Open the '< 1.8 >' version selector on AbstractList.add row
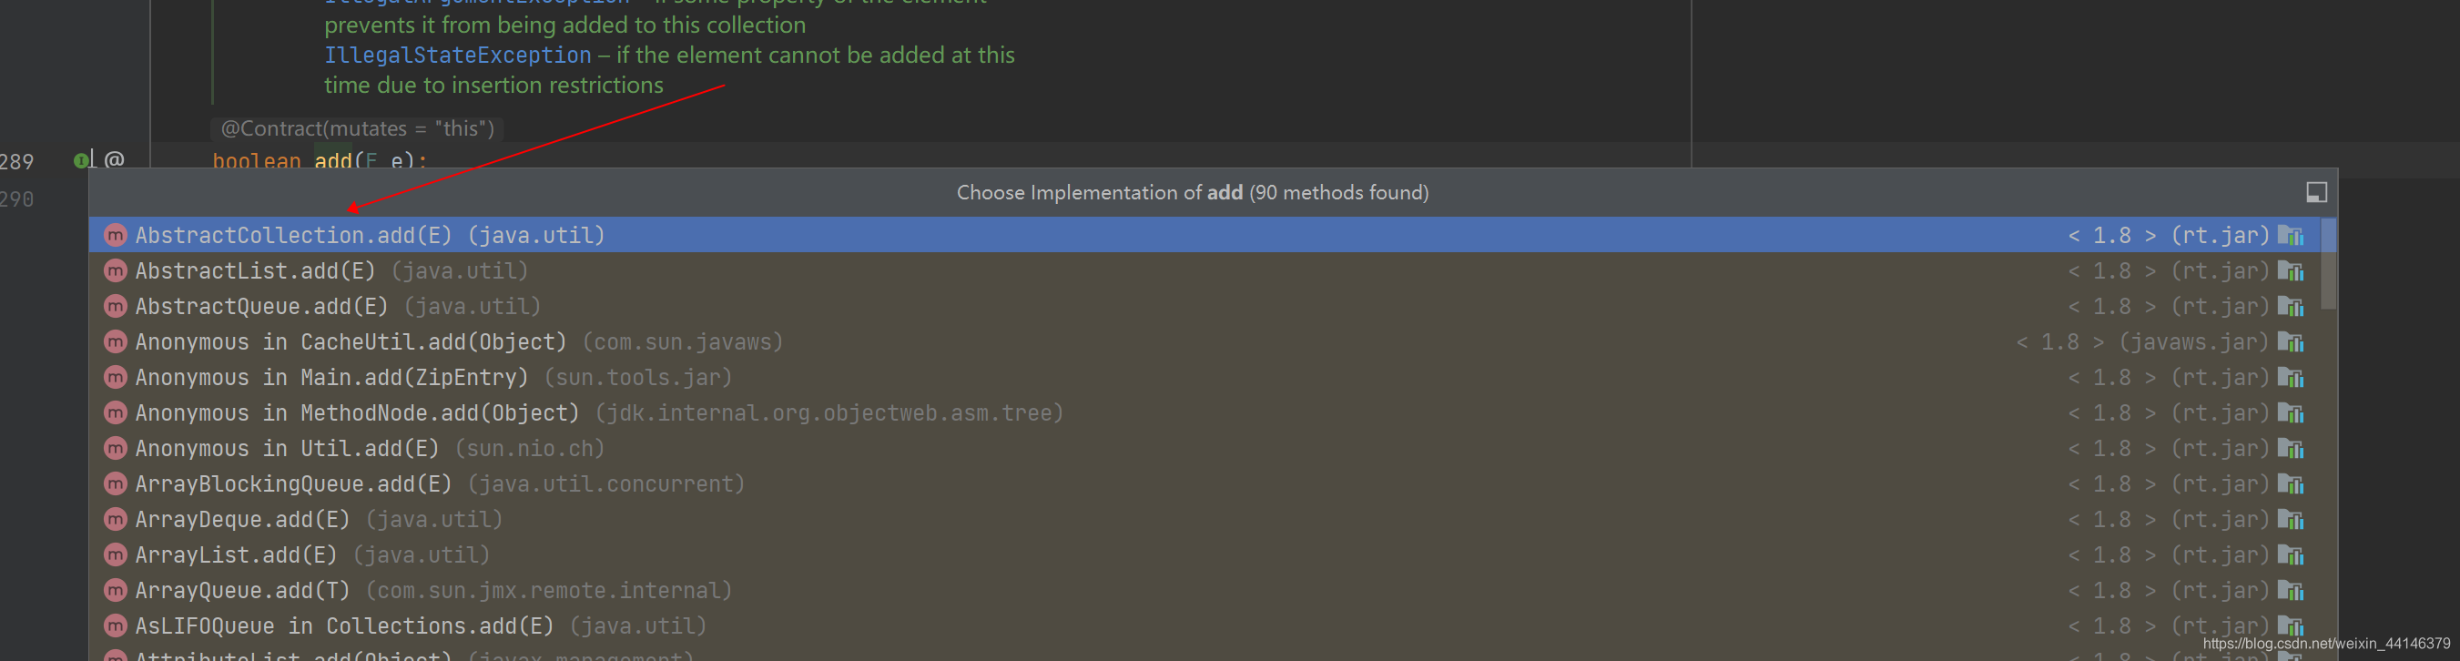2460x661 pixels. click(2110, 270)
